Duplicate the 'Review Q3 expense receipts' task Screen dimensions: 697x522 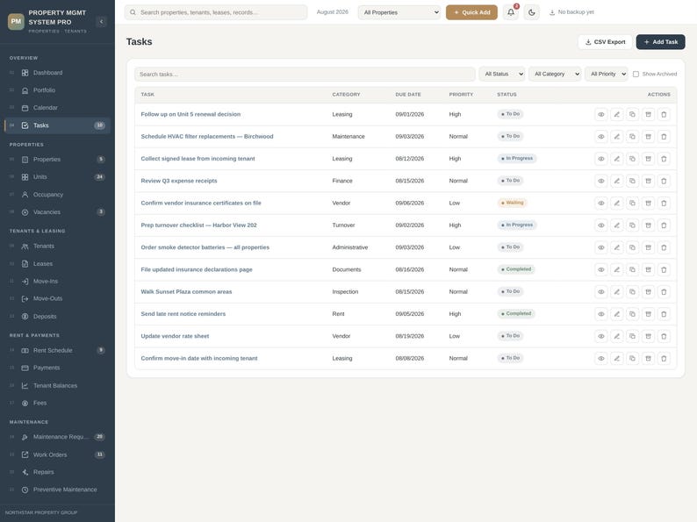(x=632, y=182)
